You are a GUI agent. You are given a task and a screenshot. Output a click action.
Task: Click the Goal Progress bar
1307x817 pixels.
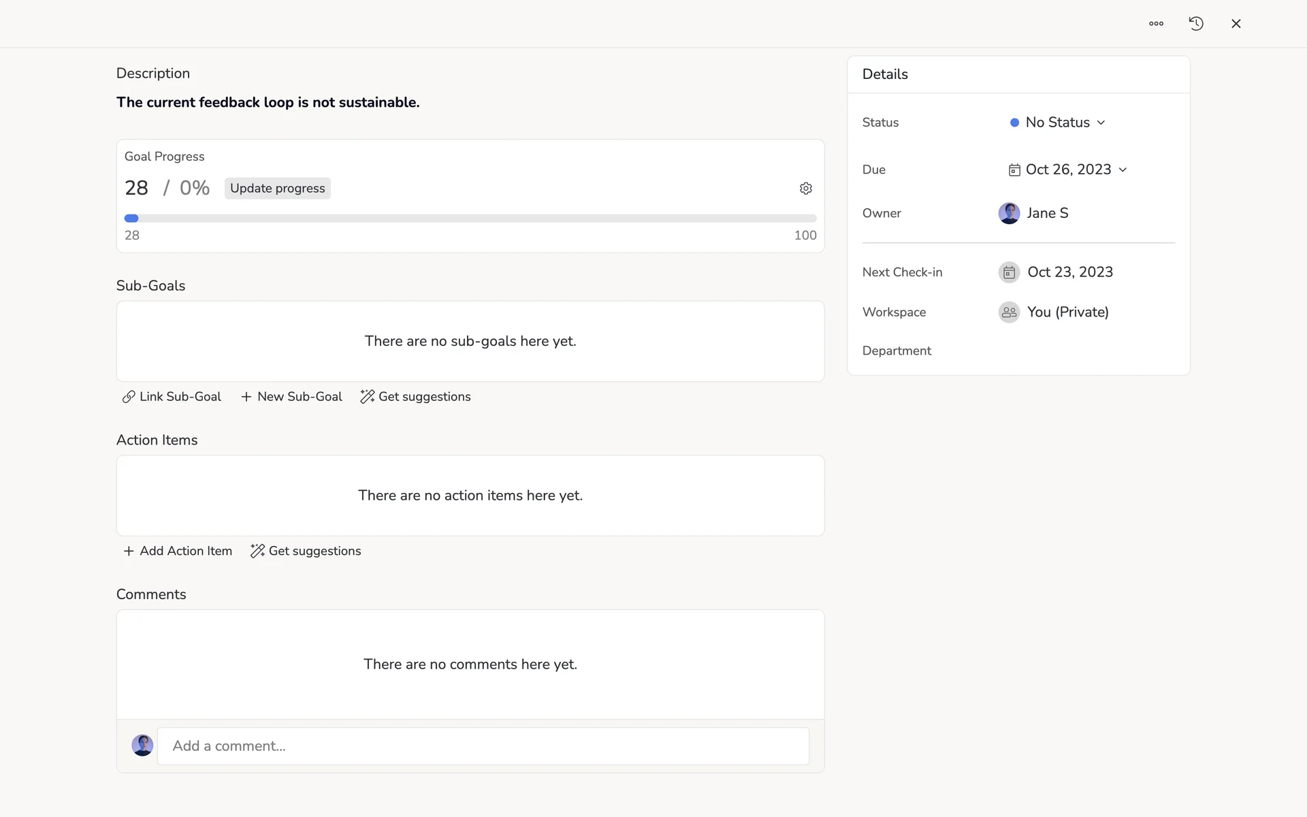click(x=470, y=219)
